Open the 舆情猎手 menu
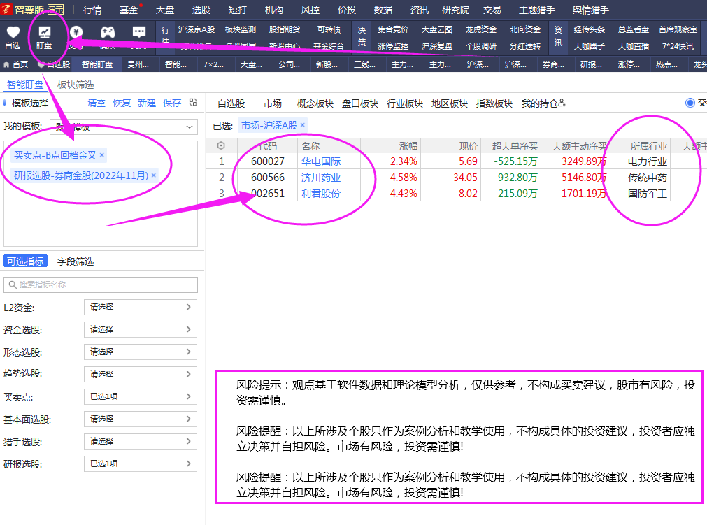The height and width of the screenshot is (525, 707). point(591,10)
